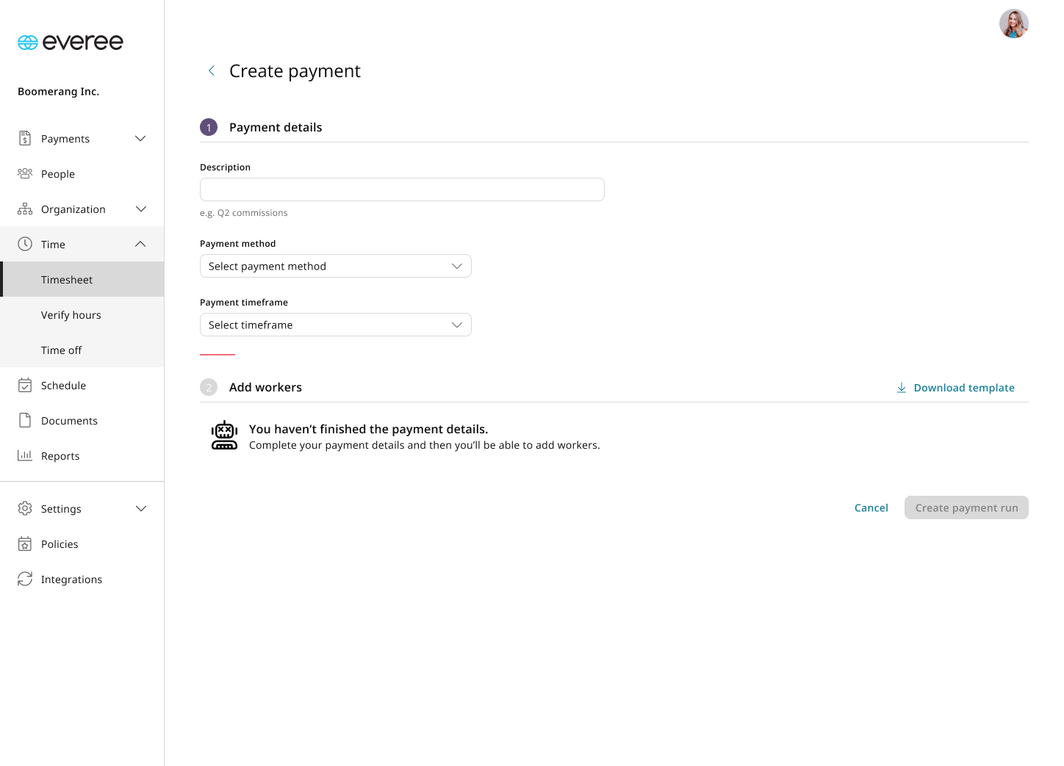Click the Cancel link
Image resolution: width=1064 pixels, height=766 pixels.
point(871,507)
